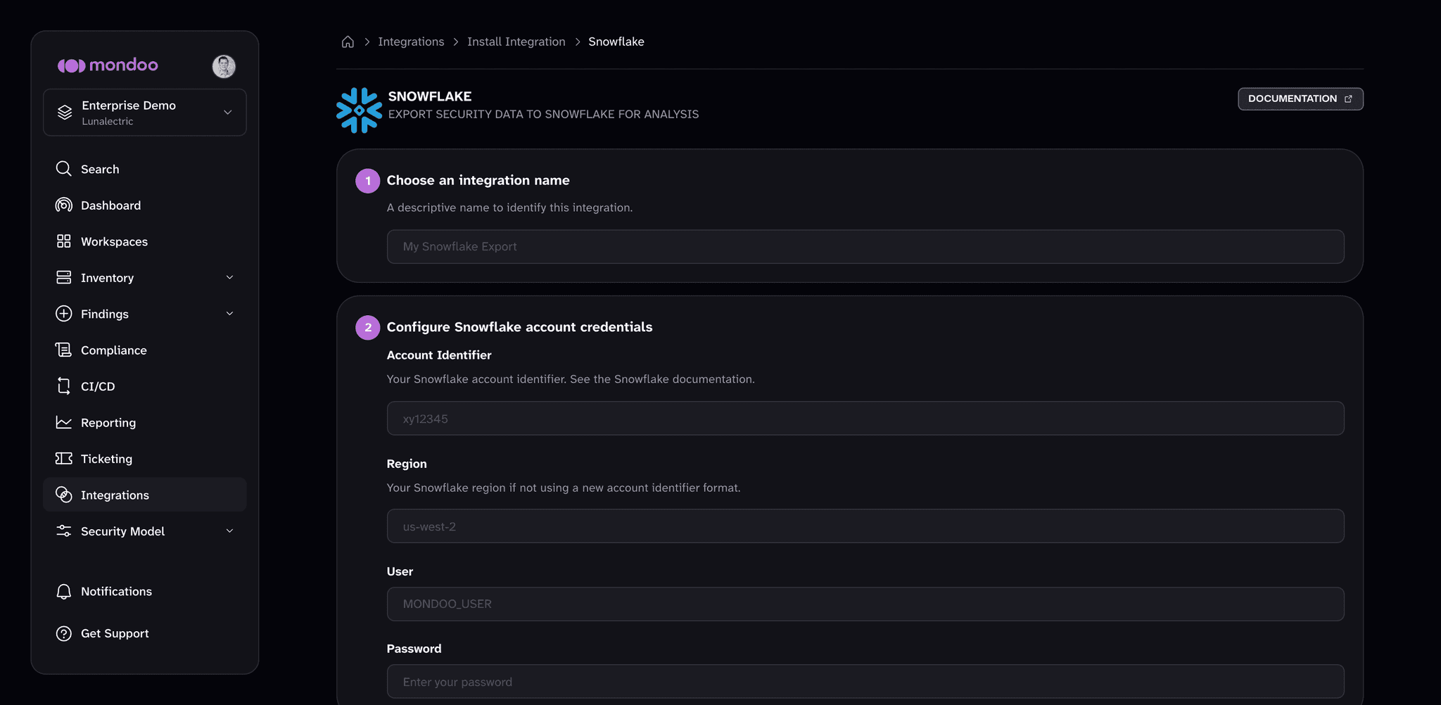Focus the Password input field
The height and width of the screenshot is (705, 1441).
865,682
